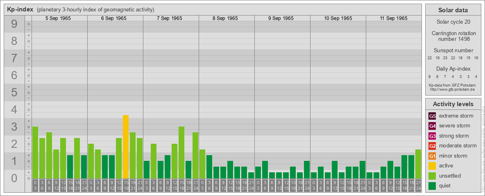Click the light green unsettled swatch
The image size is (485, 196).
click(432, 176)
